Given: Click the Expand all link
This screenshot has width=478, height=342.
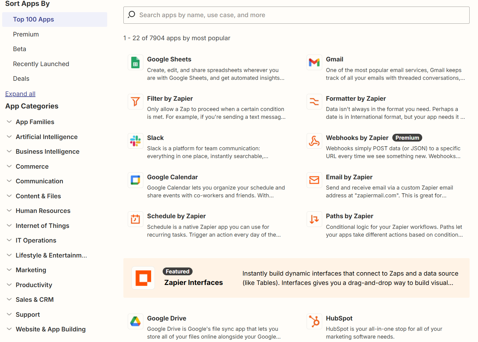Looking at the screenshot, I should click(x=20, y=94).
